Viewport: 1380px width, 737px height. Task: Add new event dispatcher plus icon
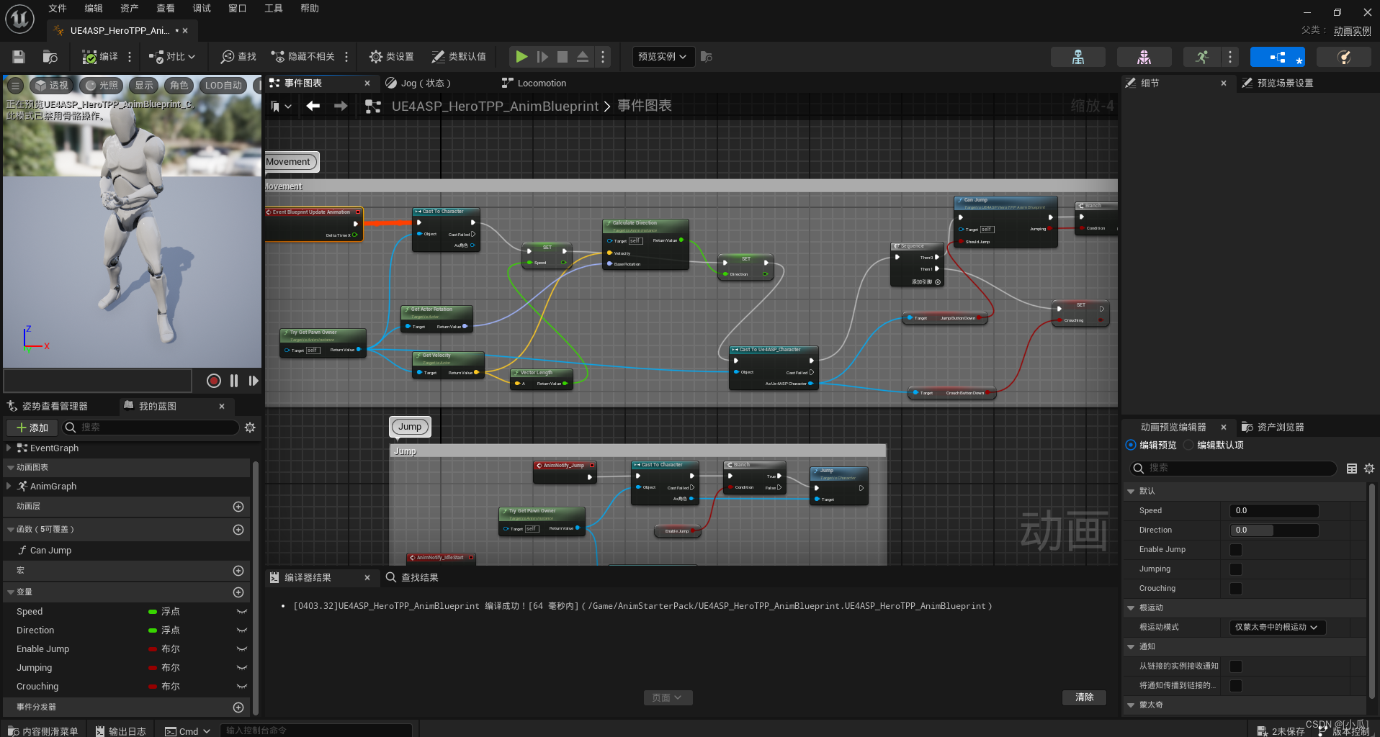pos(238,707)
